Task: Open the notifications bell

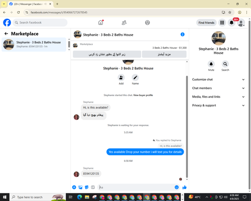Action: point(231,23)
